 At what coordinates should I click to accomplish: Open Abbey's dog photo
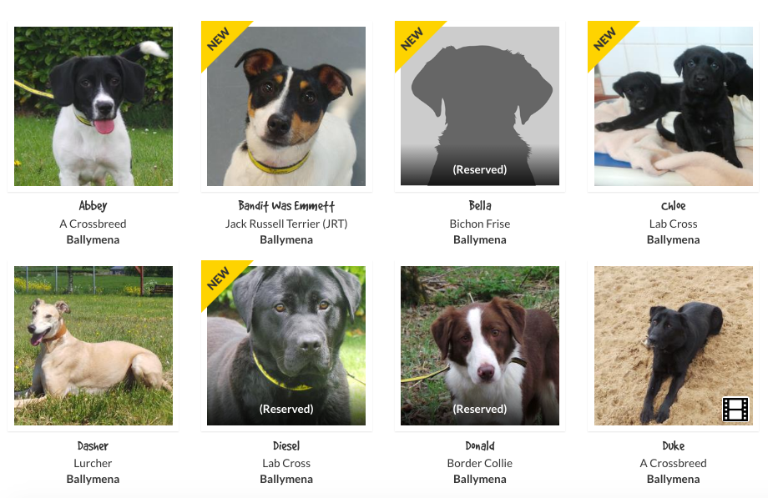click(93, 106)
